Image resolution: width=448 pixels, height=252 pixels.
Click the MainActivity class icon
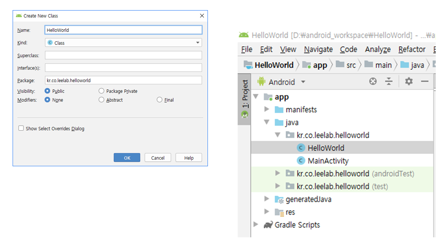(x=301, y=161)
